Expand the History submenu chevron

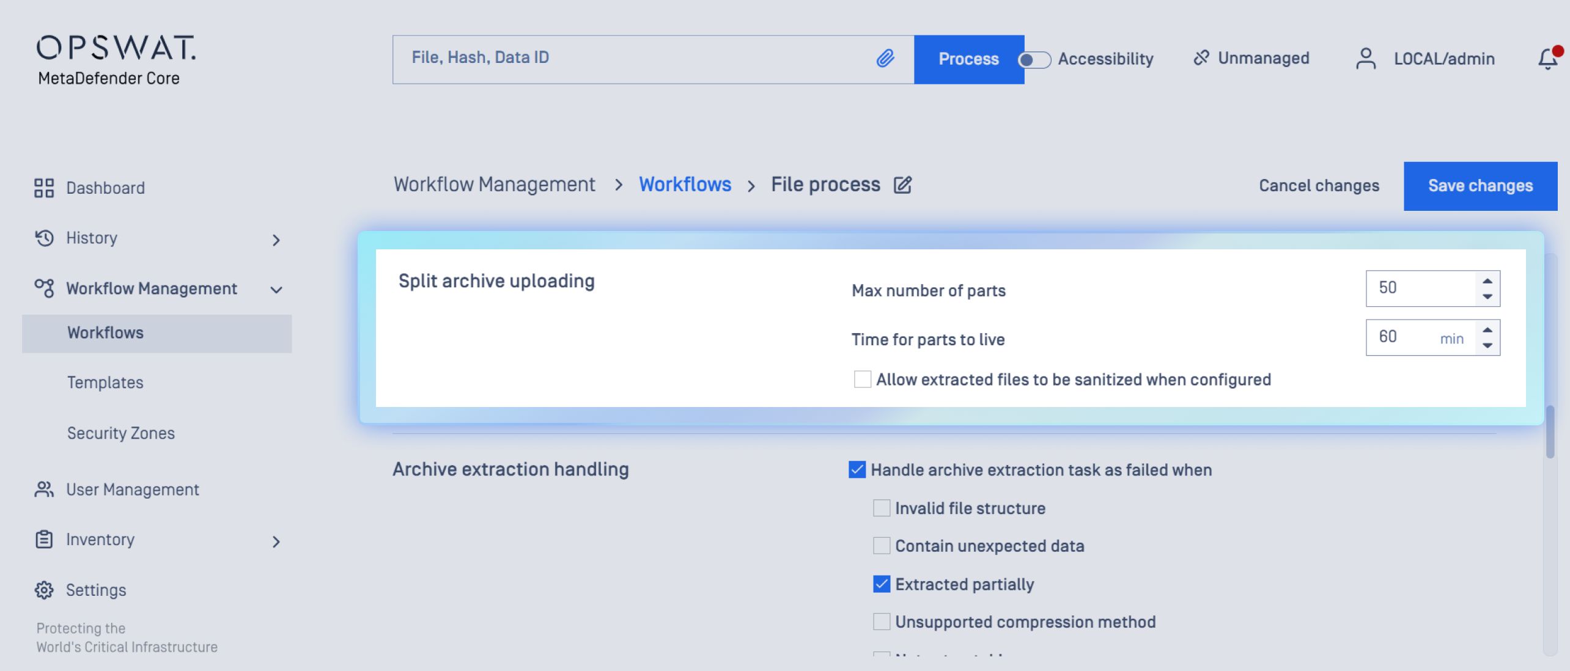click(276, 240)
